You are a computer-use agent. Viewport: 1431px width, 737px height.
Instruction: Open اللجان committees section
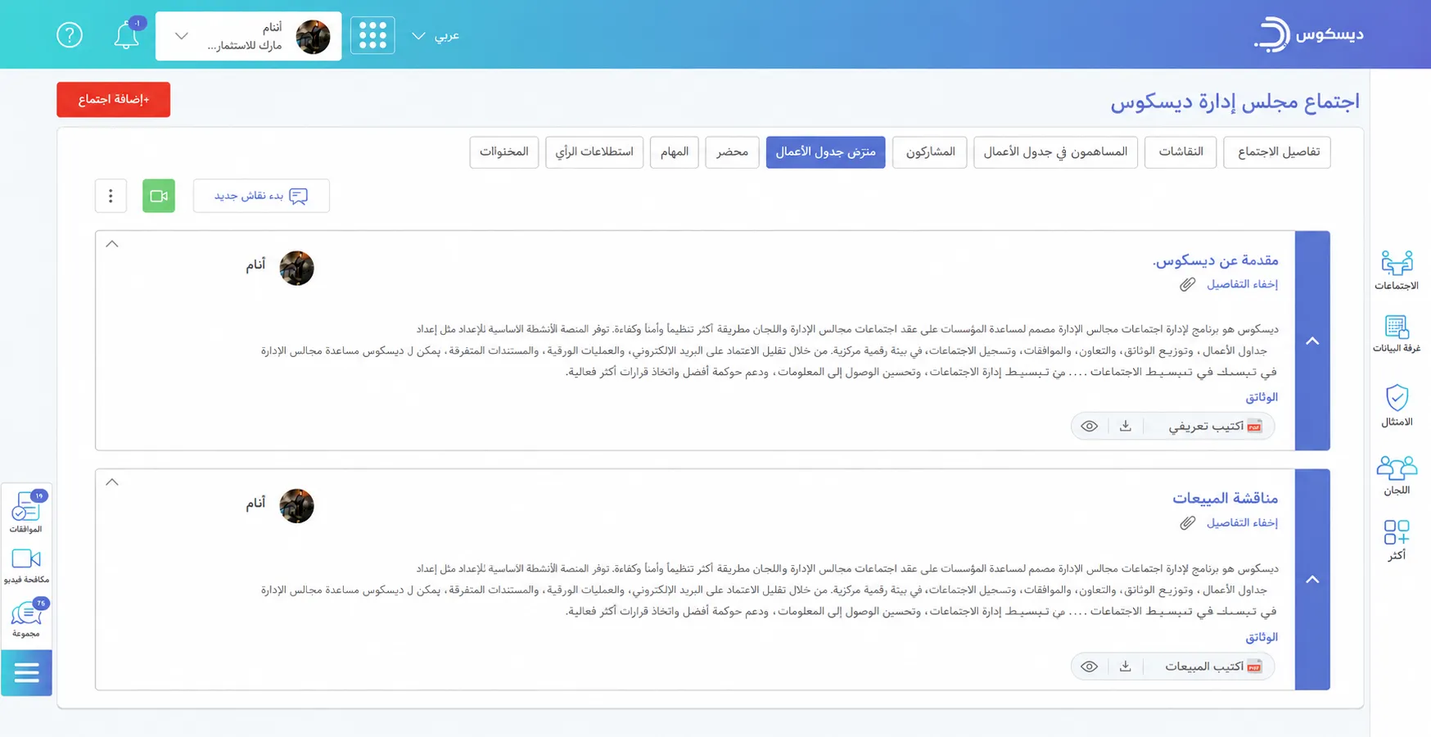[x=1397, y=476]
